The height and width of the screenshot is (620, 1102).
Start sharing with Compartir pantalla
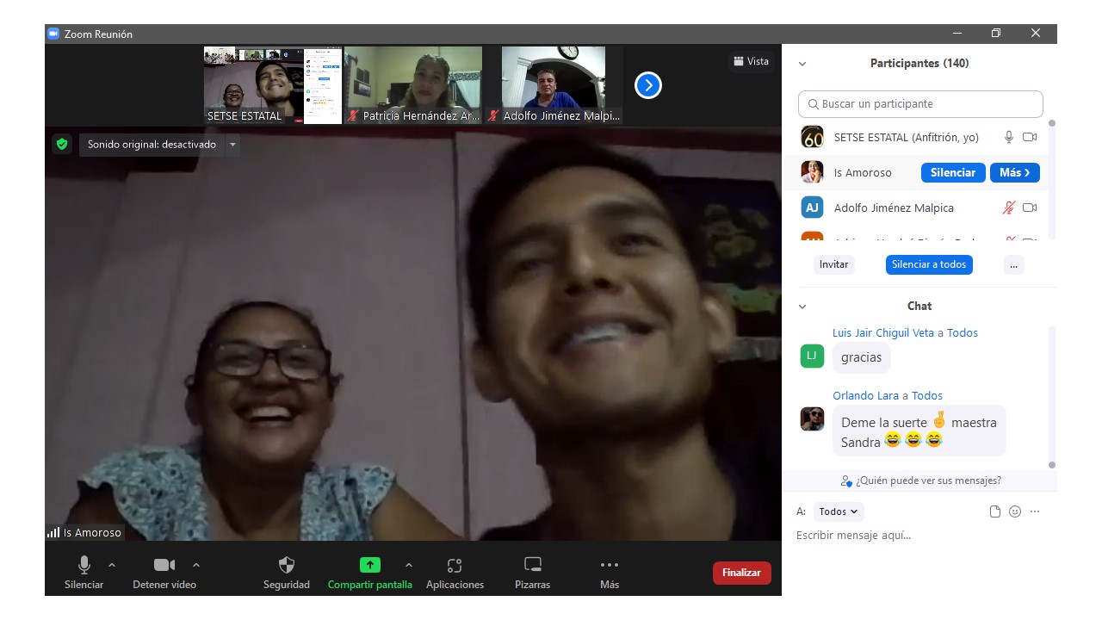click(369, 573)
